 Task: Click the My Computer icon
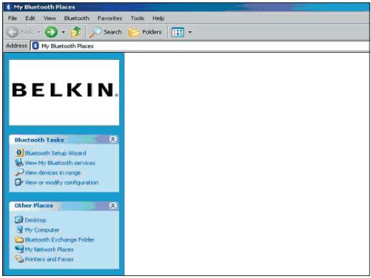[19, 230]
